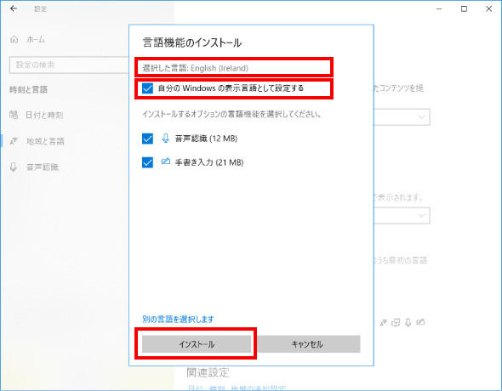The image size is (502, 391).
Task: Click the pen icon next to 手書き入力 (21 MB)
Action: [x=166, y=161]
